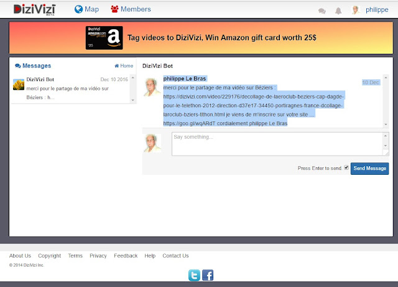Click sender avatar in message thread

(152, 87)
